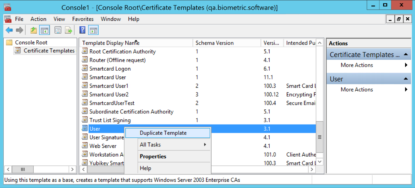Open the Help icon on the toolbar

pos(82,30)
